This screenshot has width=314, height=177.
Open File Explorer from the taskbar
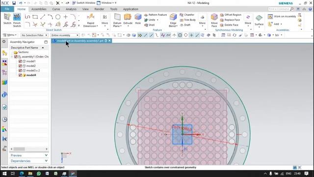pyautogui.click(x=30, y=174)
